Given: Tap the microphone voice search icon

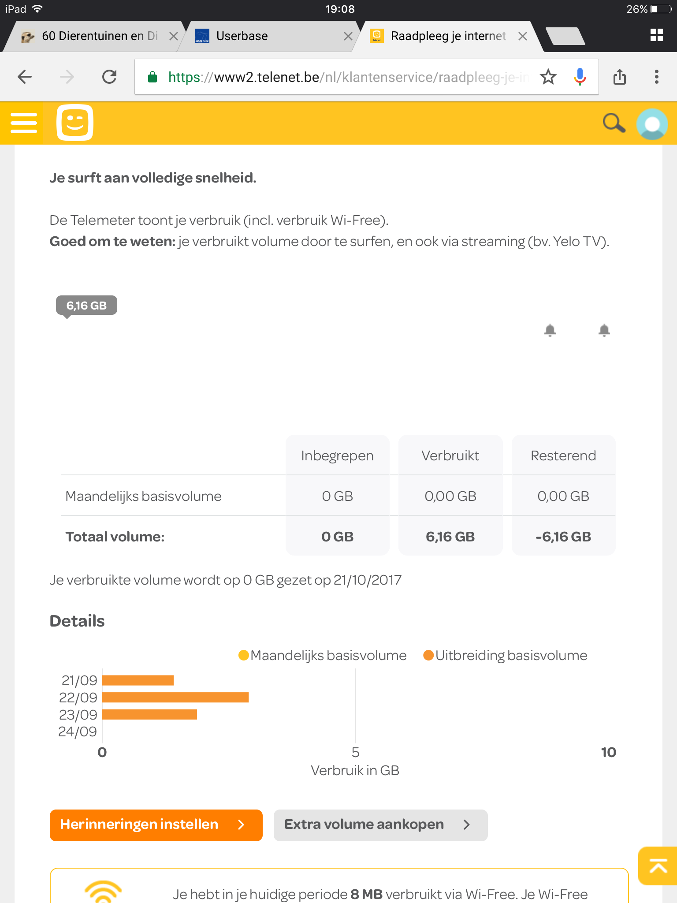Looking at the screenshot, I should (580, 77).
